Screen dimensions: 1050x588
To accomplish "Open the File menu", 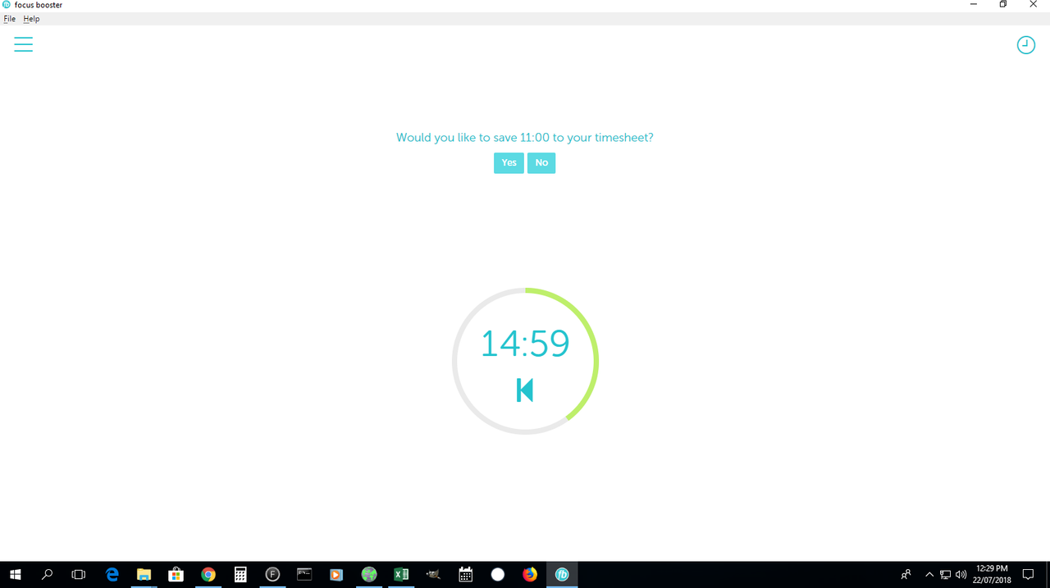I will coord(10,19).
